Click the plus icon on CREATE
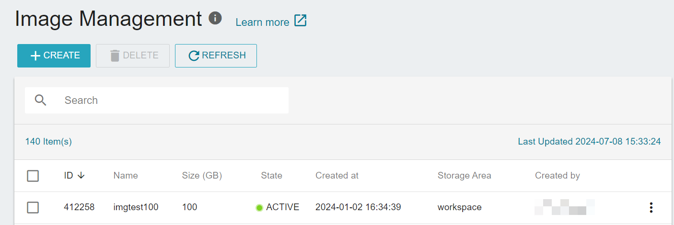Viewport: 674px width, 225px height. [35, 56]
